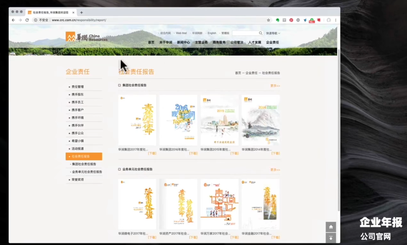
Task: Open 集团社会责任报告 sidebar sub-item
Action: click(x=84, y=164)
